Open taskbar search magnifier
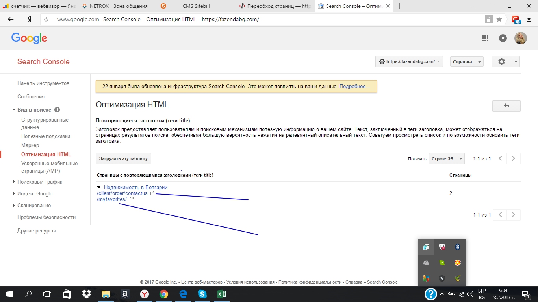 click(x=28, y=294)
